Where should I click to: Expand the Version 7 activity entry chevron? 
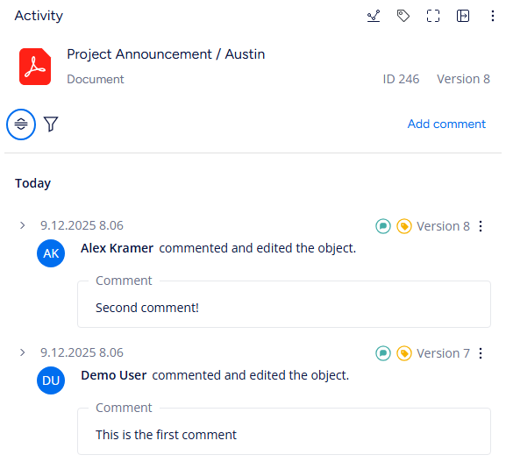click(x=22, y=352)
